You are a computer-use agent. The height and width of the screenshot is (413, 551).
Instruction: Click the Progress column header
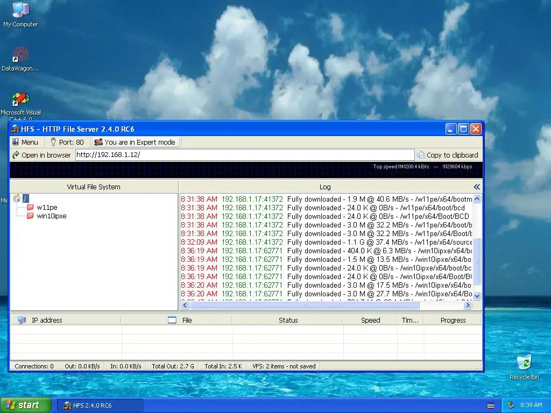(453, 321)
